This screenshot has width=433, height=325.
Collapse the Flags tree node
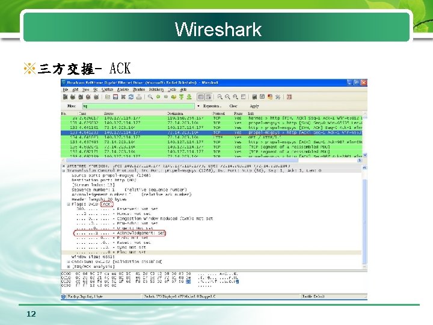tap(68, 204)
